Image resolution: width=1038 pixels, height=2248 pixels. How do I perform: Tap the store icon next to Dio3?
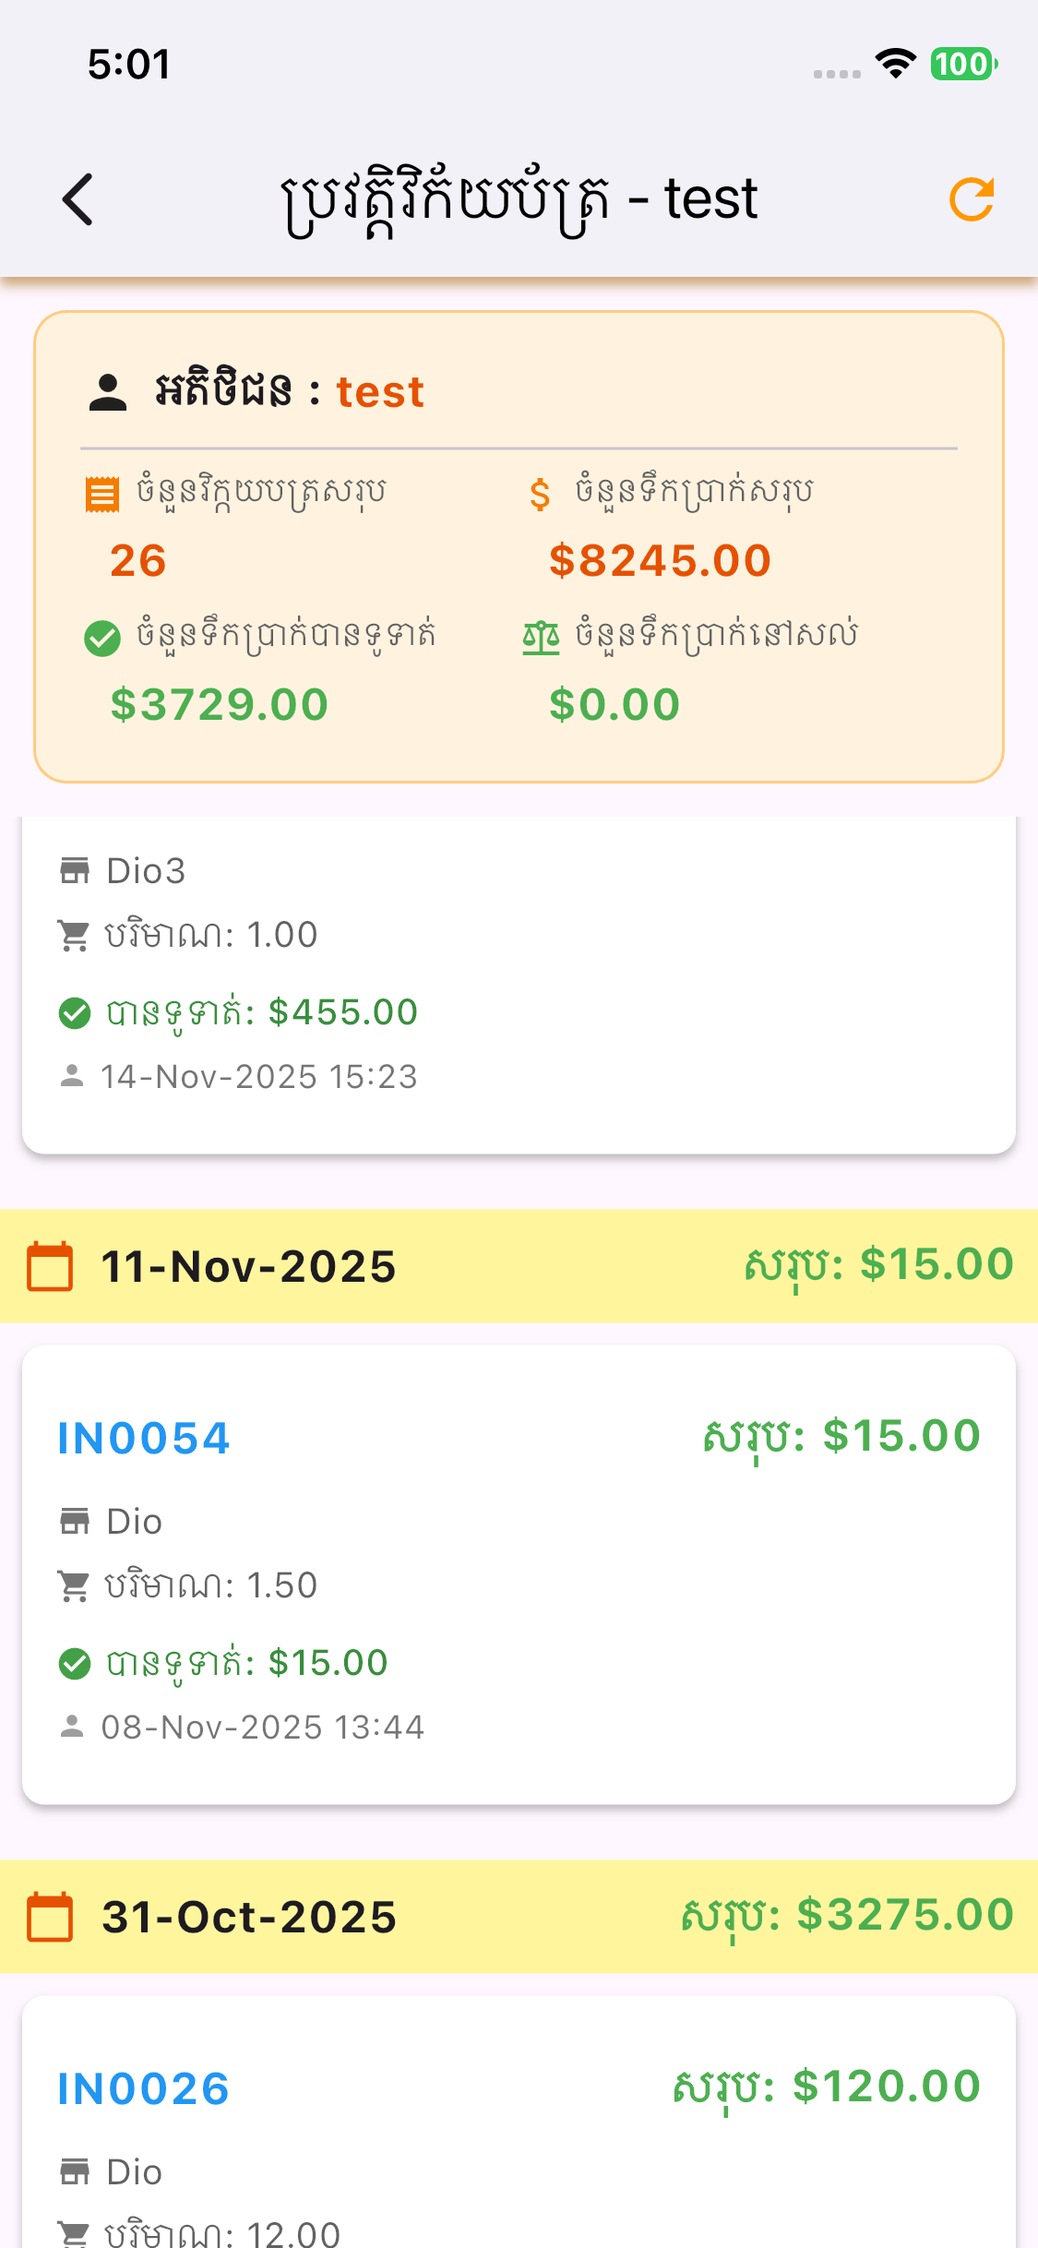click(x=75, y=870)
